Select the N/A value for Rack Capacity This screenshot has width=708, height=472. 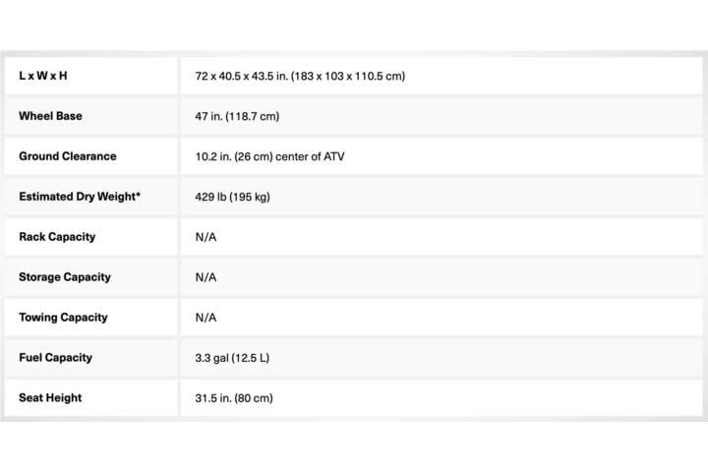coord(206,237)
